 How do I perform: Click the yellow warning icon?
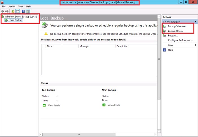[46, 34]
